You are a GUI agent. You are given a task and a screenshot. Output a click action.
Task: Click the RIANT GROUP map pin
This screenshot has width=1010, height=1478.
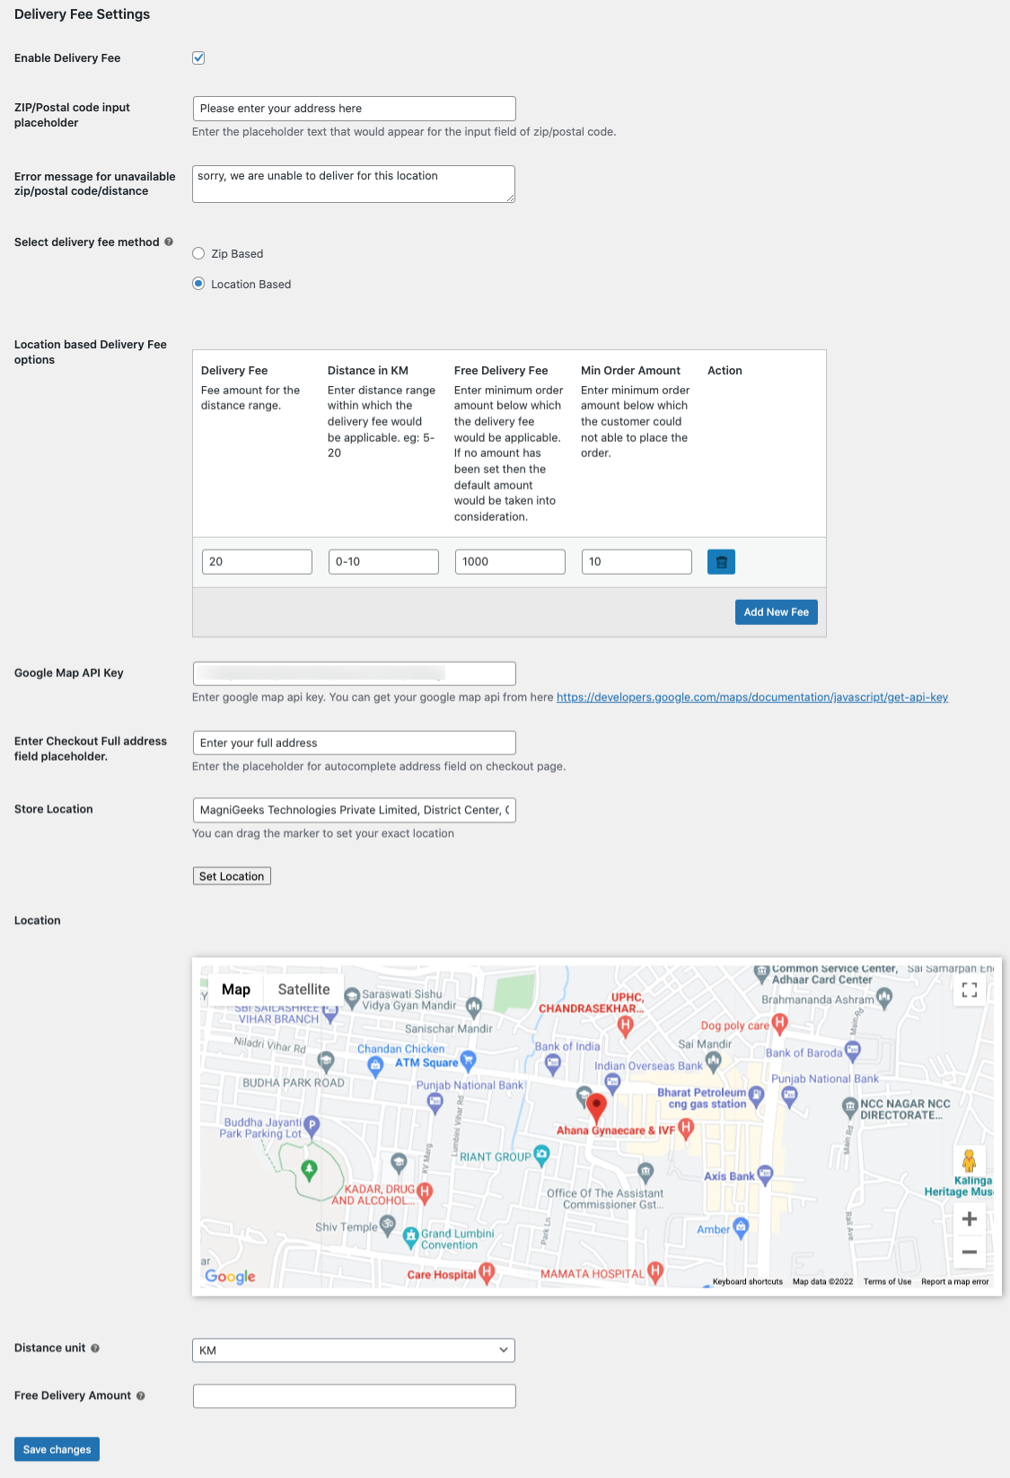coord(541,1155)
